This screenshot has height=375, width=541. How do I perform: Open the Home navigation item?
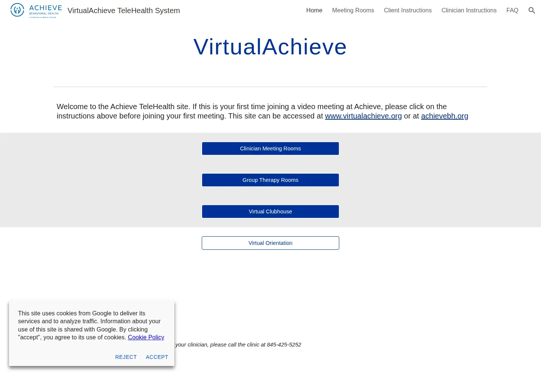[314, 10]
